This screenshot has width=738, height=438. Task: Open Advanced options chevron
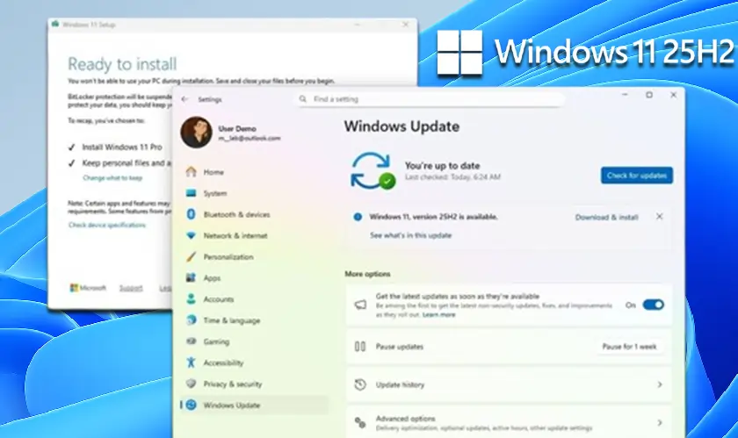[659, 422]
